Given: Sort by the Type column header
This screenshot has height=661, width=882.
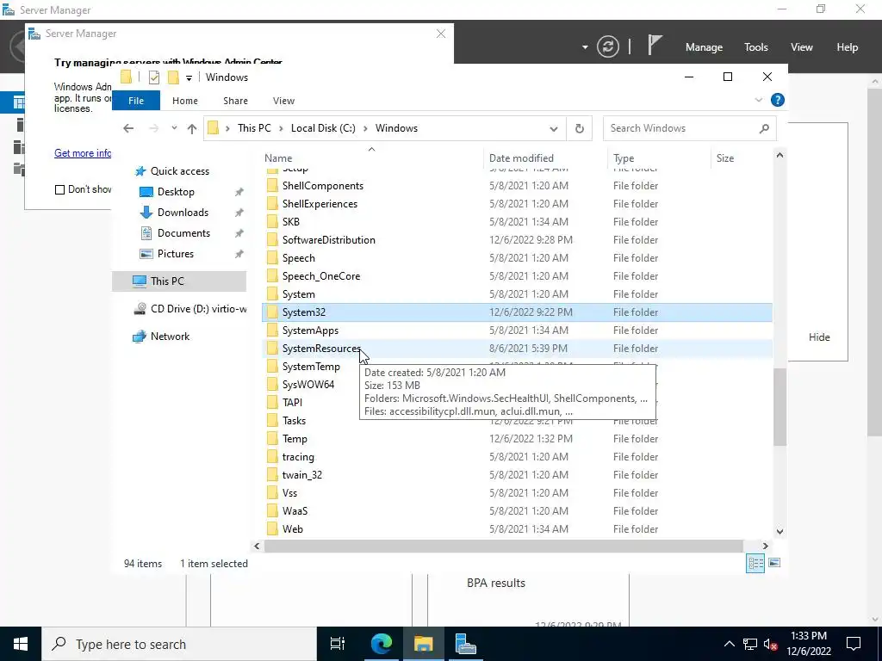Looking at the screenshot, I should [x=659, y=158].
